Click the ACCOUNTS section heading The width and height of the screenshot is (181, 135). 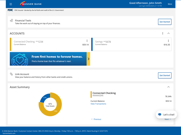(x=17, y=33)
